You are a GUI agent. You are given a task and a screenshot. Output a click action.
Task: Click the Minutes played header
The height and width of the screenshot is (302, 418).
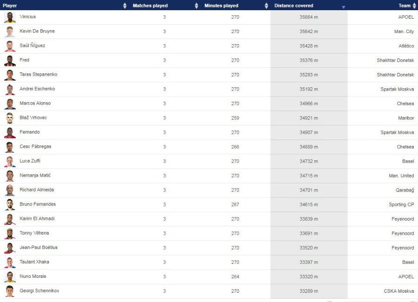tap(221, 6)
